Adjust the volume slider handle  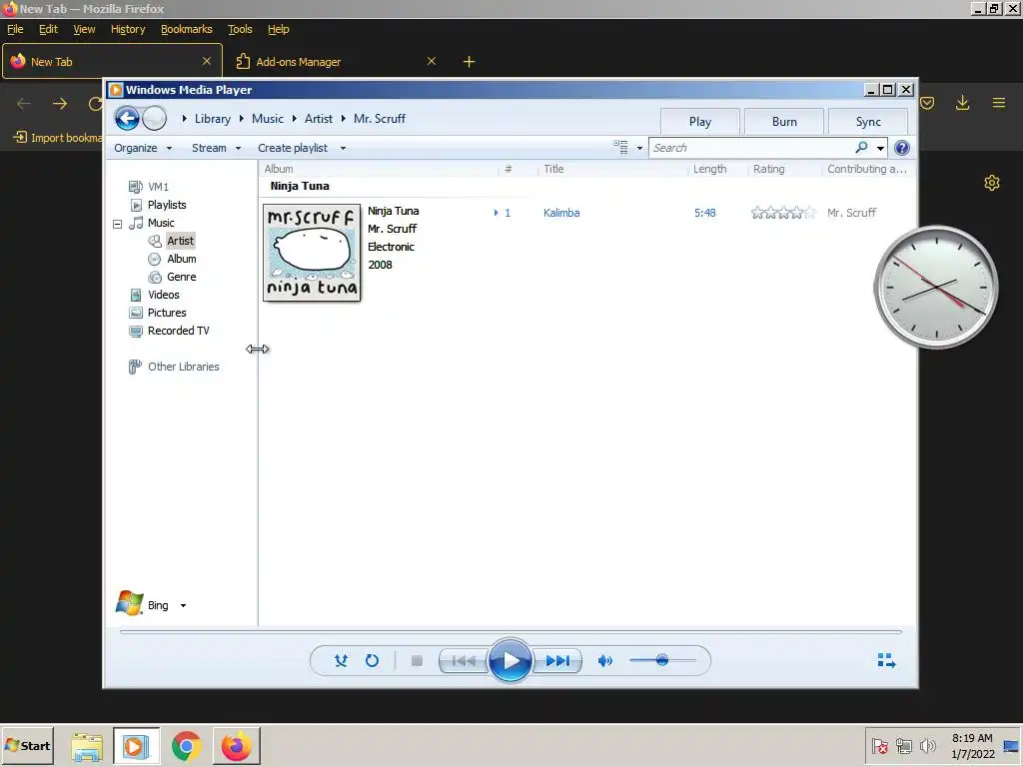click(662, 660)
